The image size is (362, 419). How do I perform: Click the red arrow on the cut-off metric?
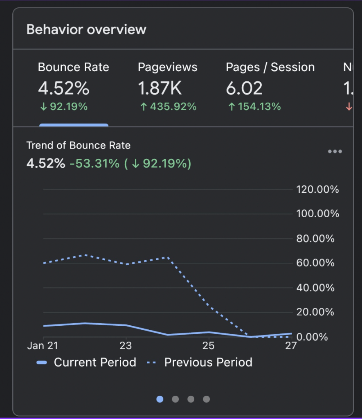tap(349, 107)
